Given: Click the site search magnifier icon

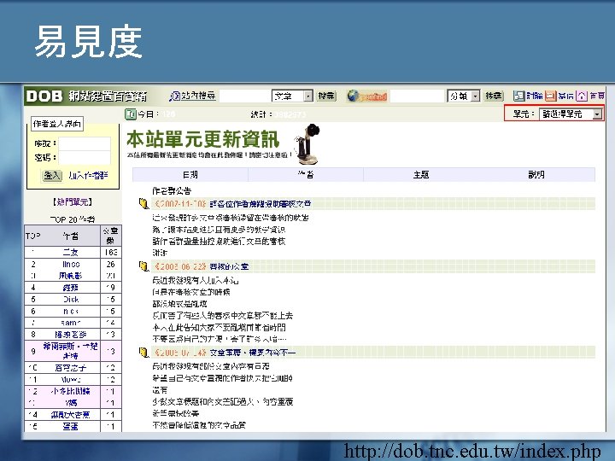Looking at the screenshot, I should point(174,96).
